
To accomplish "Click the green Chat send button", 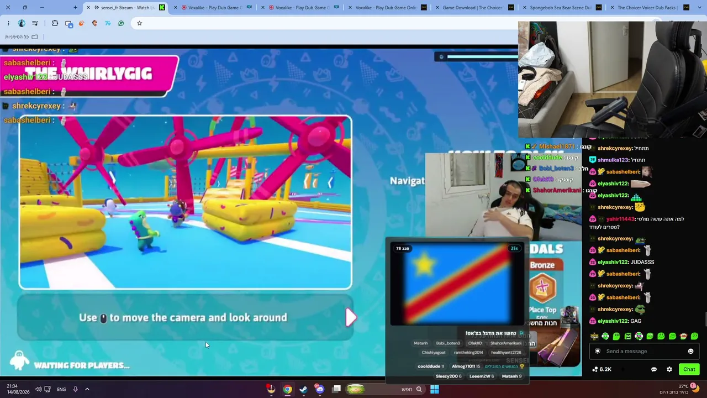I will pos(689,369).
